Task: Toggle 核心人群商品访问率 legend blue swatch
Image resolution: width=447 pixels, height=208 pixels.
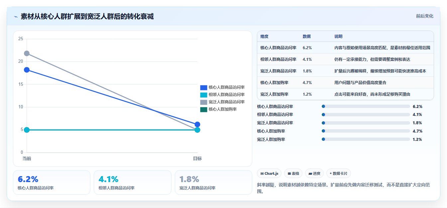Action: coord(203,87)
